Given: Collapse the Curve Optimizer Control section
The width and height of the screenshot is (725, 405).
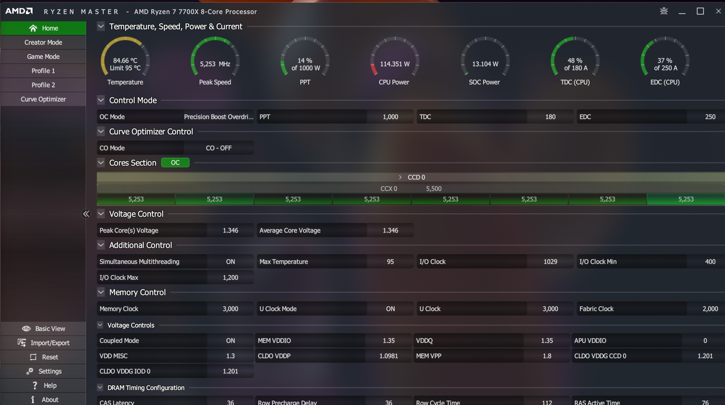Looking at the screenshot, I should coord(101,131).
